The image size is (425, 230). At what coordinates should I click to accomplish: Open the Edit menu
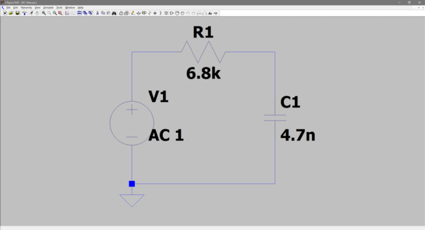tap(15, 8)
